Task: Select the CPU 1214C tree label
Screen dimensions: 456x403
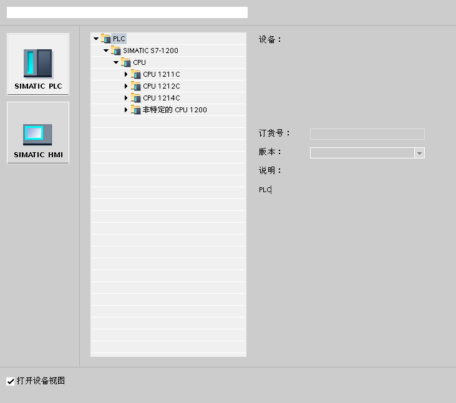Action: 162,98
